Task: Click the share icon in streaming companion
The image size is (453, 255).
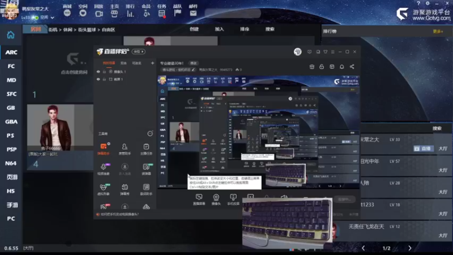Action: tap(352, 67)
